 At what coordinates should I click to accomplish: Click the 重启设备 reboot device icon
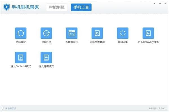tap(123, 33)
